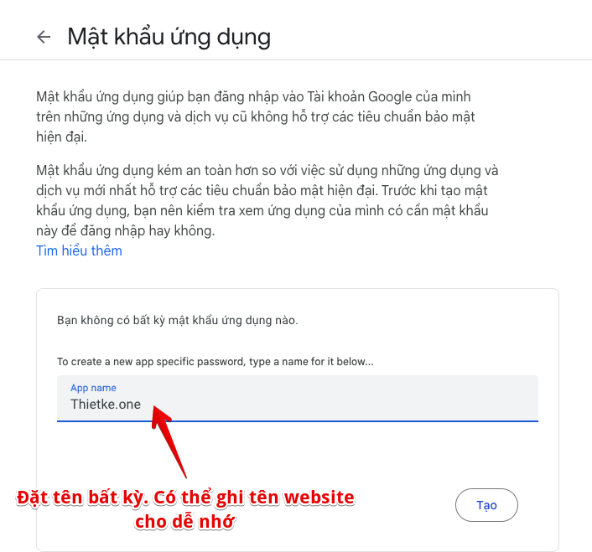
Task: Go back using the left arrow icon
Action: click(44, 37)
